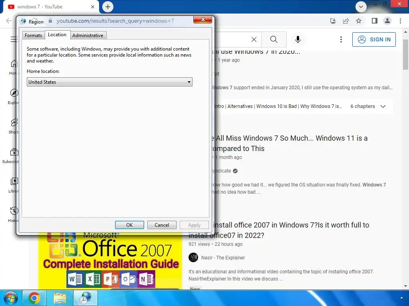Image resolution: width=409 pixels, height=306 pixels.
Task: Click the Region dialog globe icon
Action: [x=23, y=22]
